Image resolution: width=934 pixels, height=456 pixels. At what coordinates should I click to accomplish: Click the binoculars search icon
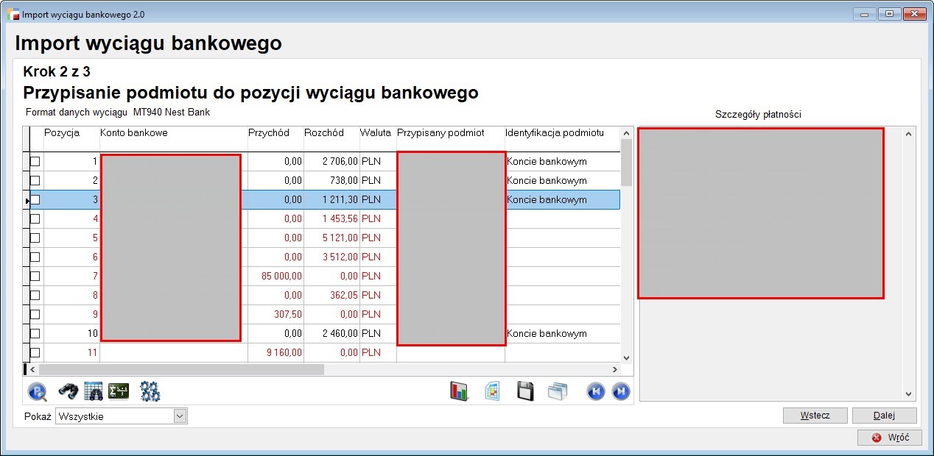tap(69, 391)
